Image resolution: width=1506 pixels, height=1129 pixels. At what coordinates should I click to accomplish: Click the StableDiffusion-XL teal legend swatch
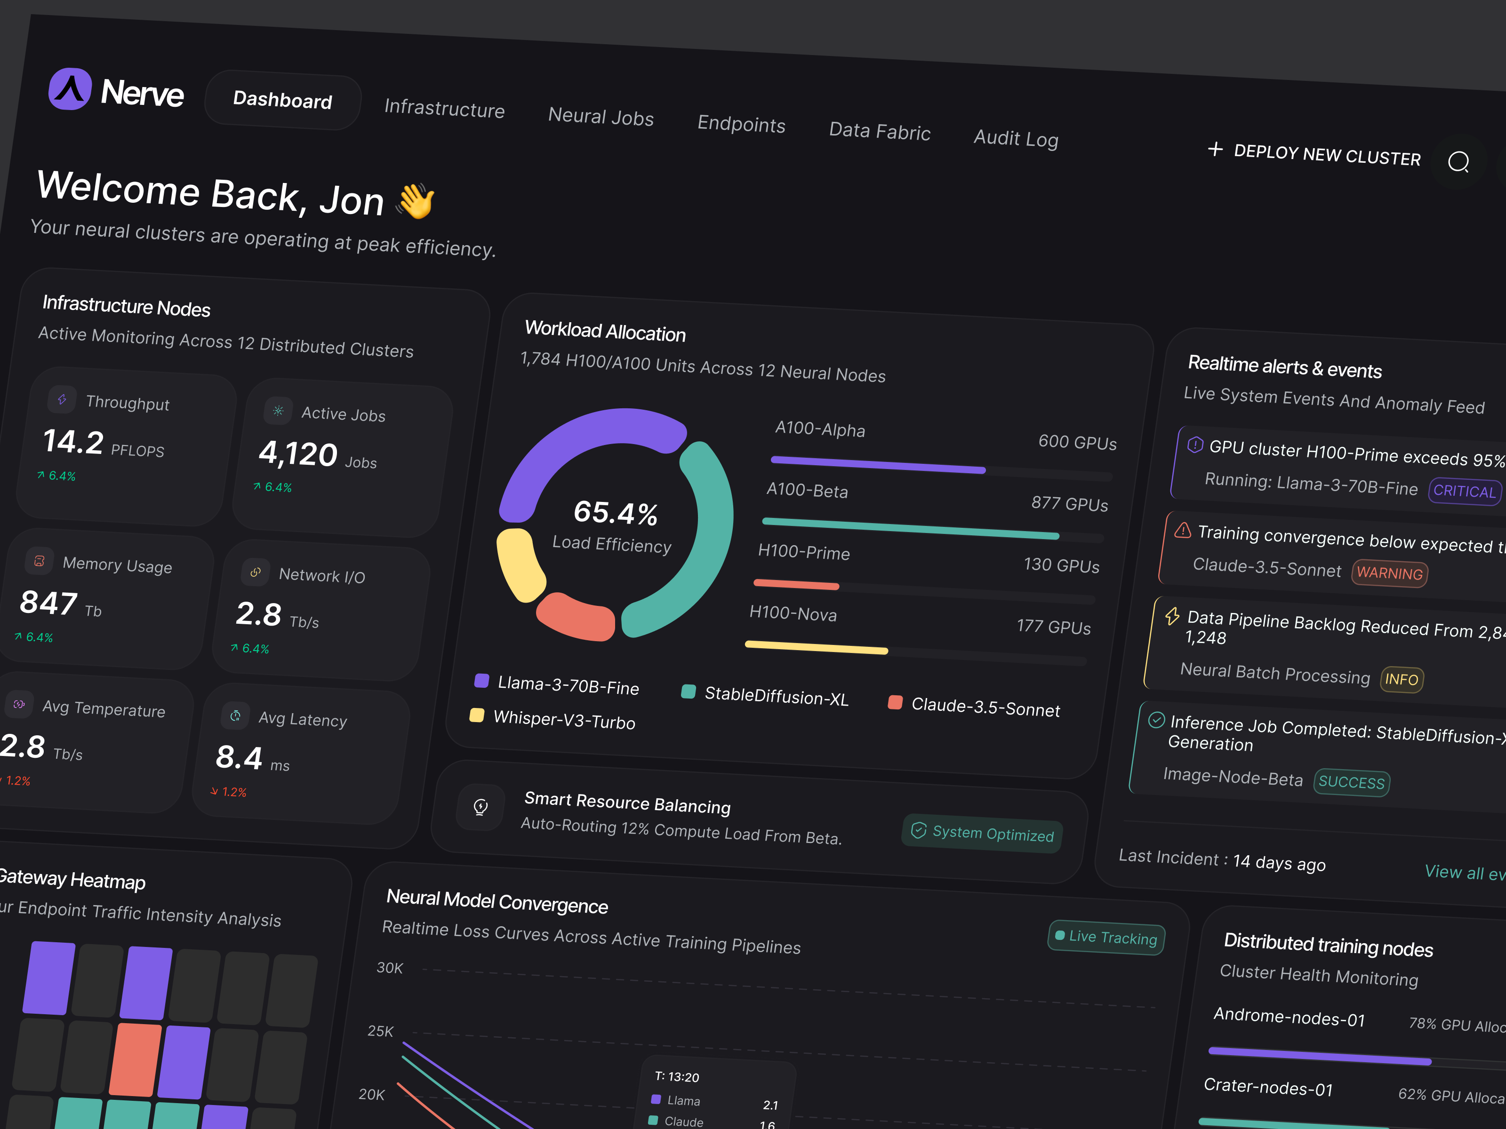tap(689, 692)
